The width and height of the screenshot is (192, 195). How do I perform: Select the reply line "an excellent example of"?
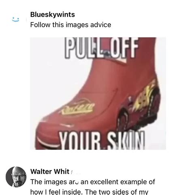tap(118, 182)
